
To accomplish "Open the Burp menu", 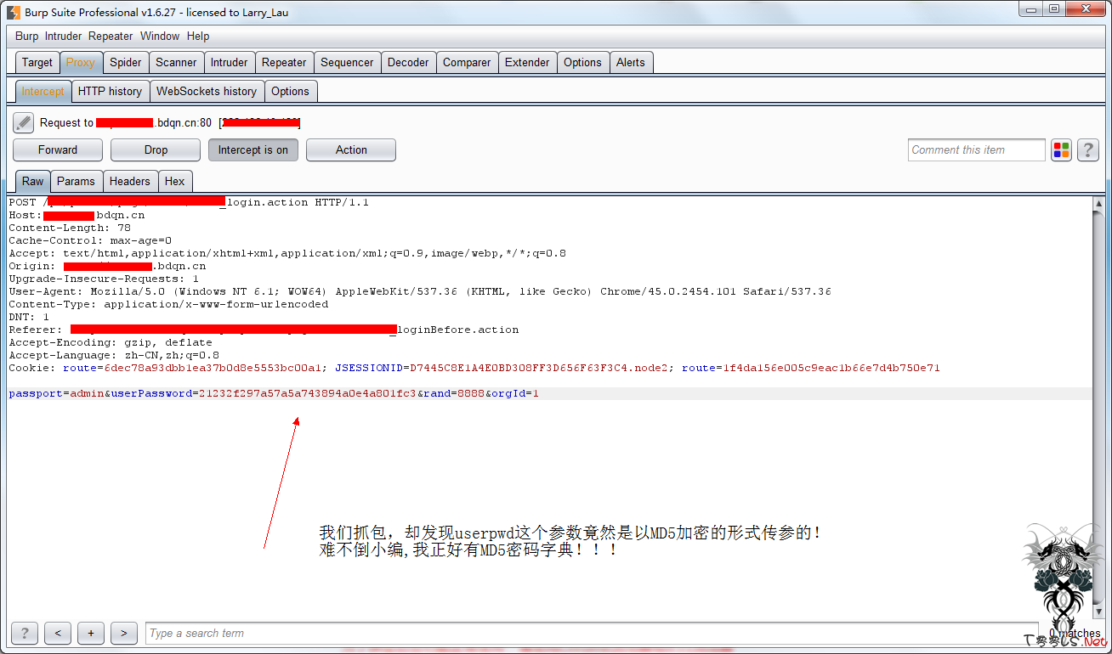I will [x=27, y=36].
